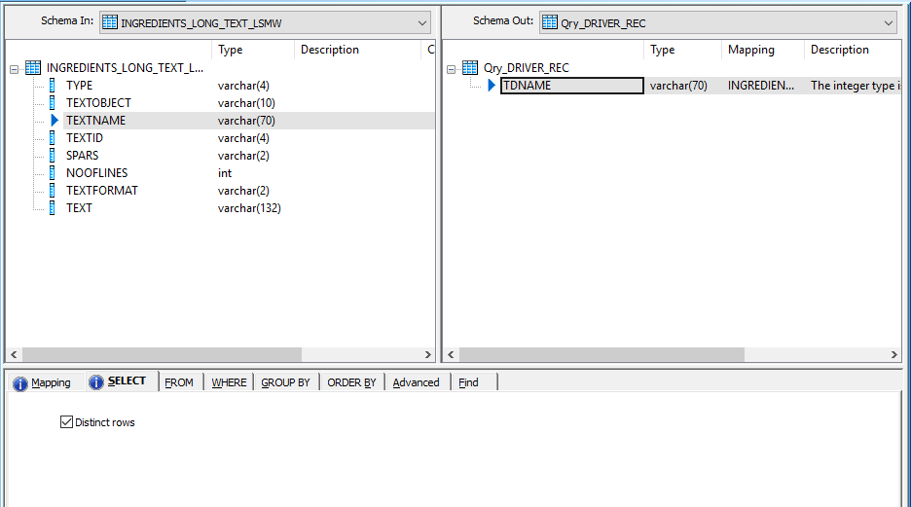Open the FROM tab
This screenshot has width=911, height=507.
(x=179, y=382)
